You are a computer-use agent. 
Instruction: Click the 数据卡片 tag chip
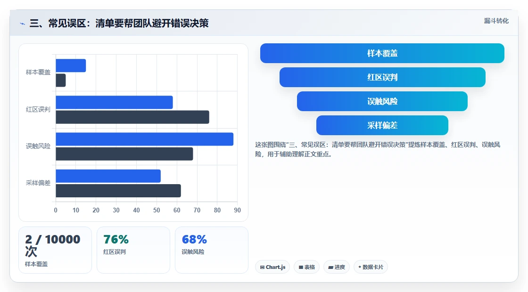[371, 267]
